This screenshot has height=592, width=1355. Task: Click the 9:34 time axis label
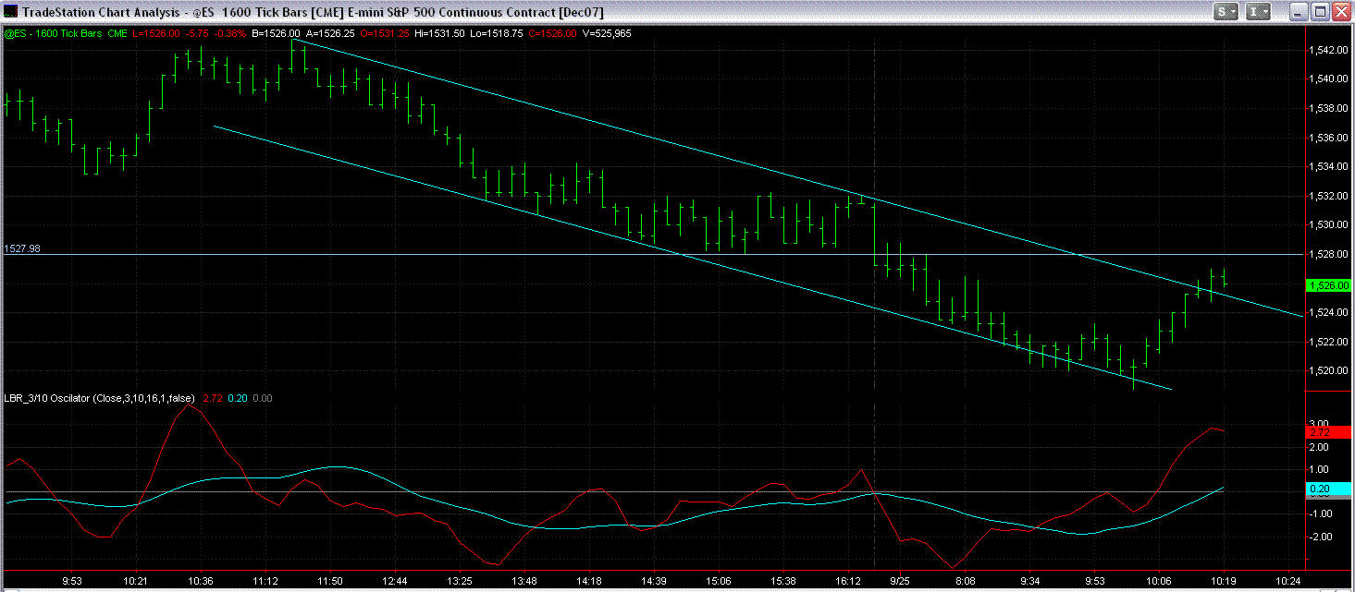pyautogui.click(x=1029, y=581)
